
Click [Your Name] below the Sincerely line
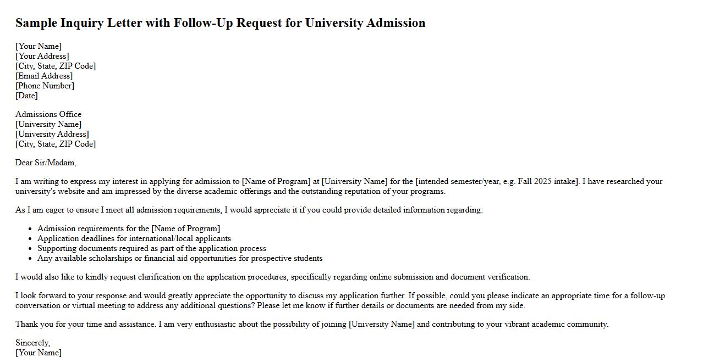[39, 353]
